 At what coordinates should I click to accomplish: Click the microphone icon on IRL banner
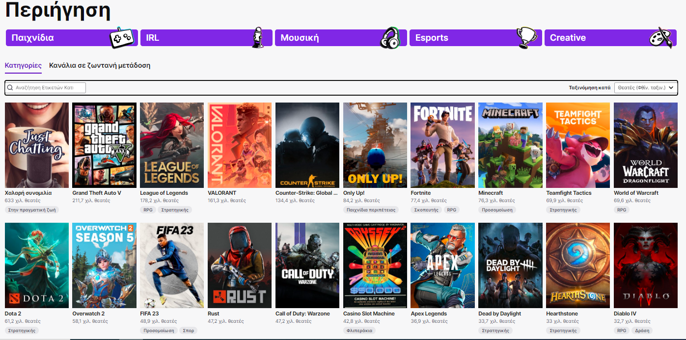coord(257,38)
